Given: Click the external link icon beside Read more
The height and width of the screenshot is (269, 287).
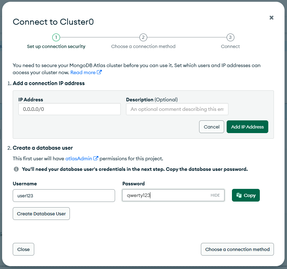Looking at the screenshot, I should (x=99, y=72).
